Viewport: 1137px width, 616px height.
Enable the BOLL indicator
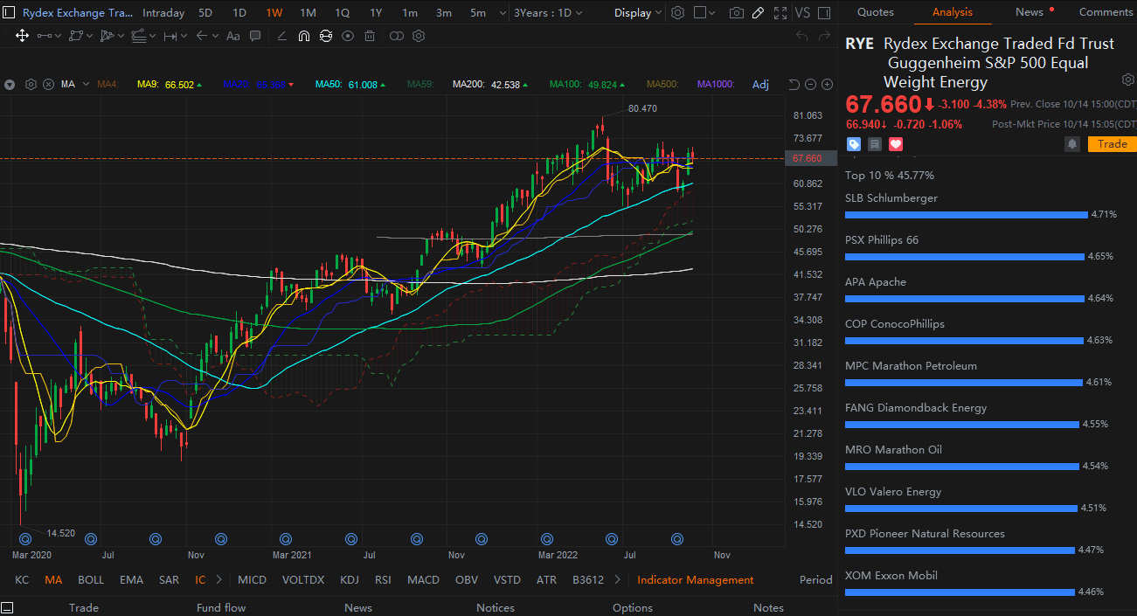[91, 580]
